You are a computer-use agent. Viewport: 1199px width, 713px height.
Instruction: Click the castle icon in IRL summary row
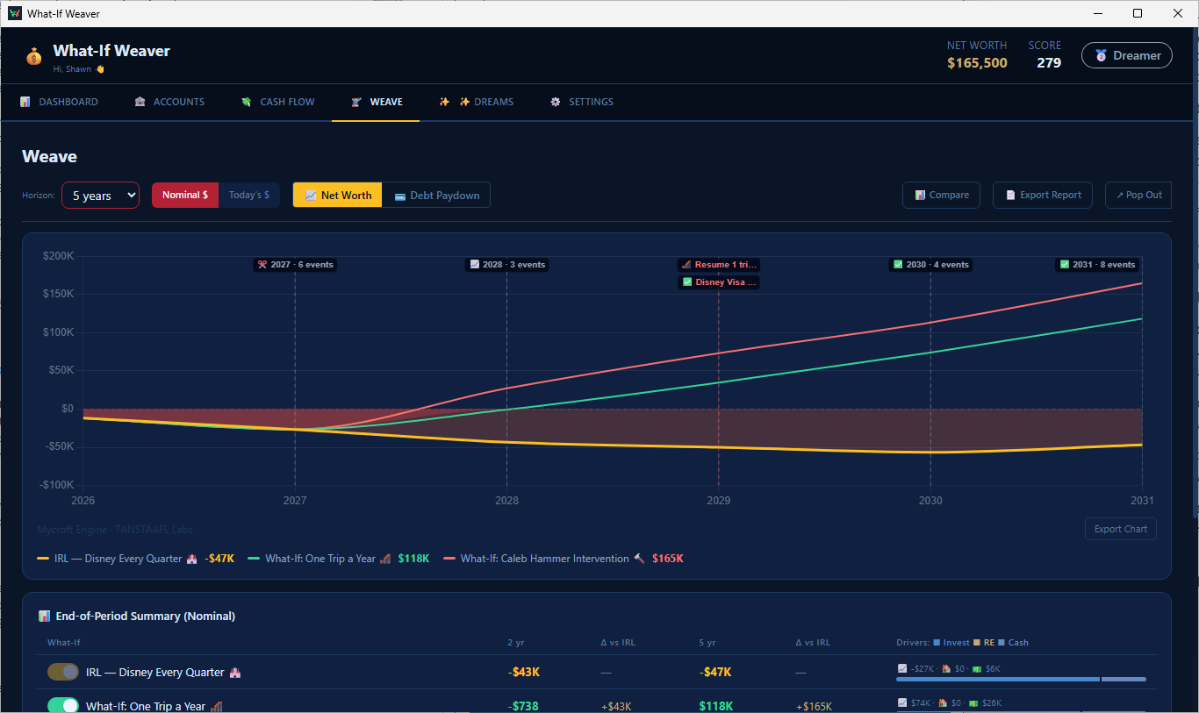234,673
